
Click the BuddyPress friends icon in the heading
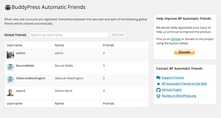[x=8, y=7]
